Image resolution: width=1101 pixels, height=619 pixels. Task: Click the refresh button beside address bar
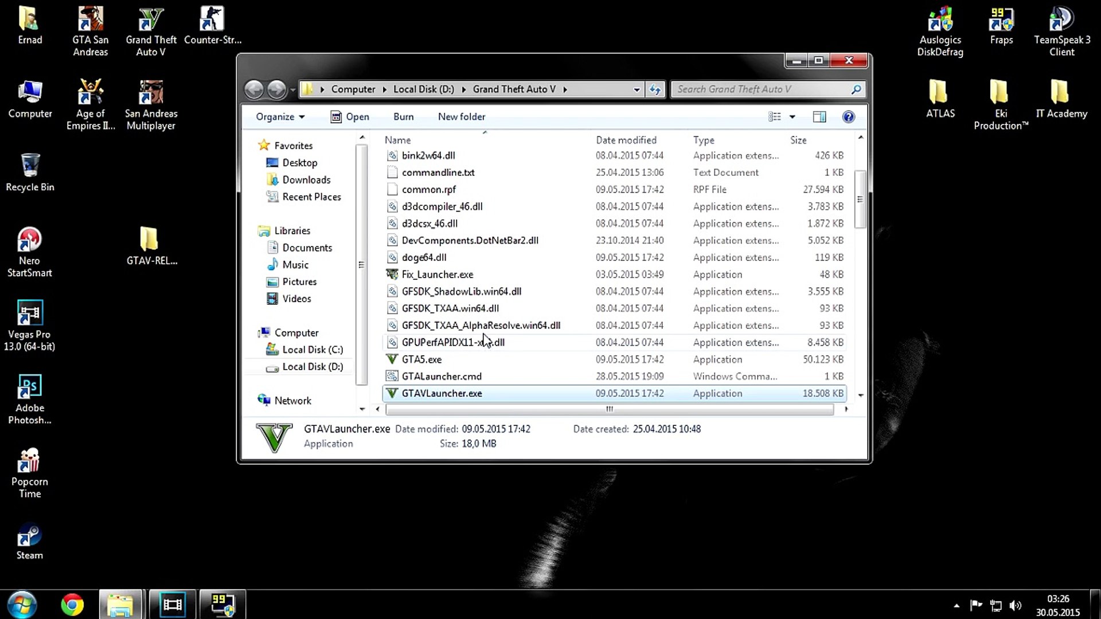coord(655,89)
